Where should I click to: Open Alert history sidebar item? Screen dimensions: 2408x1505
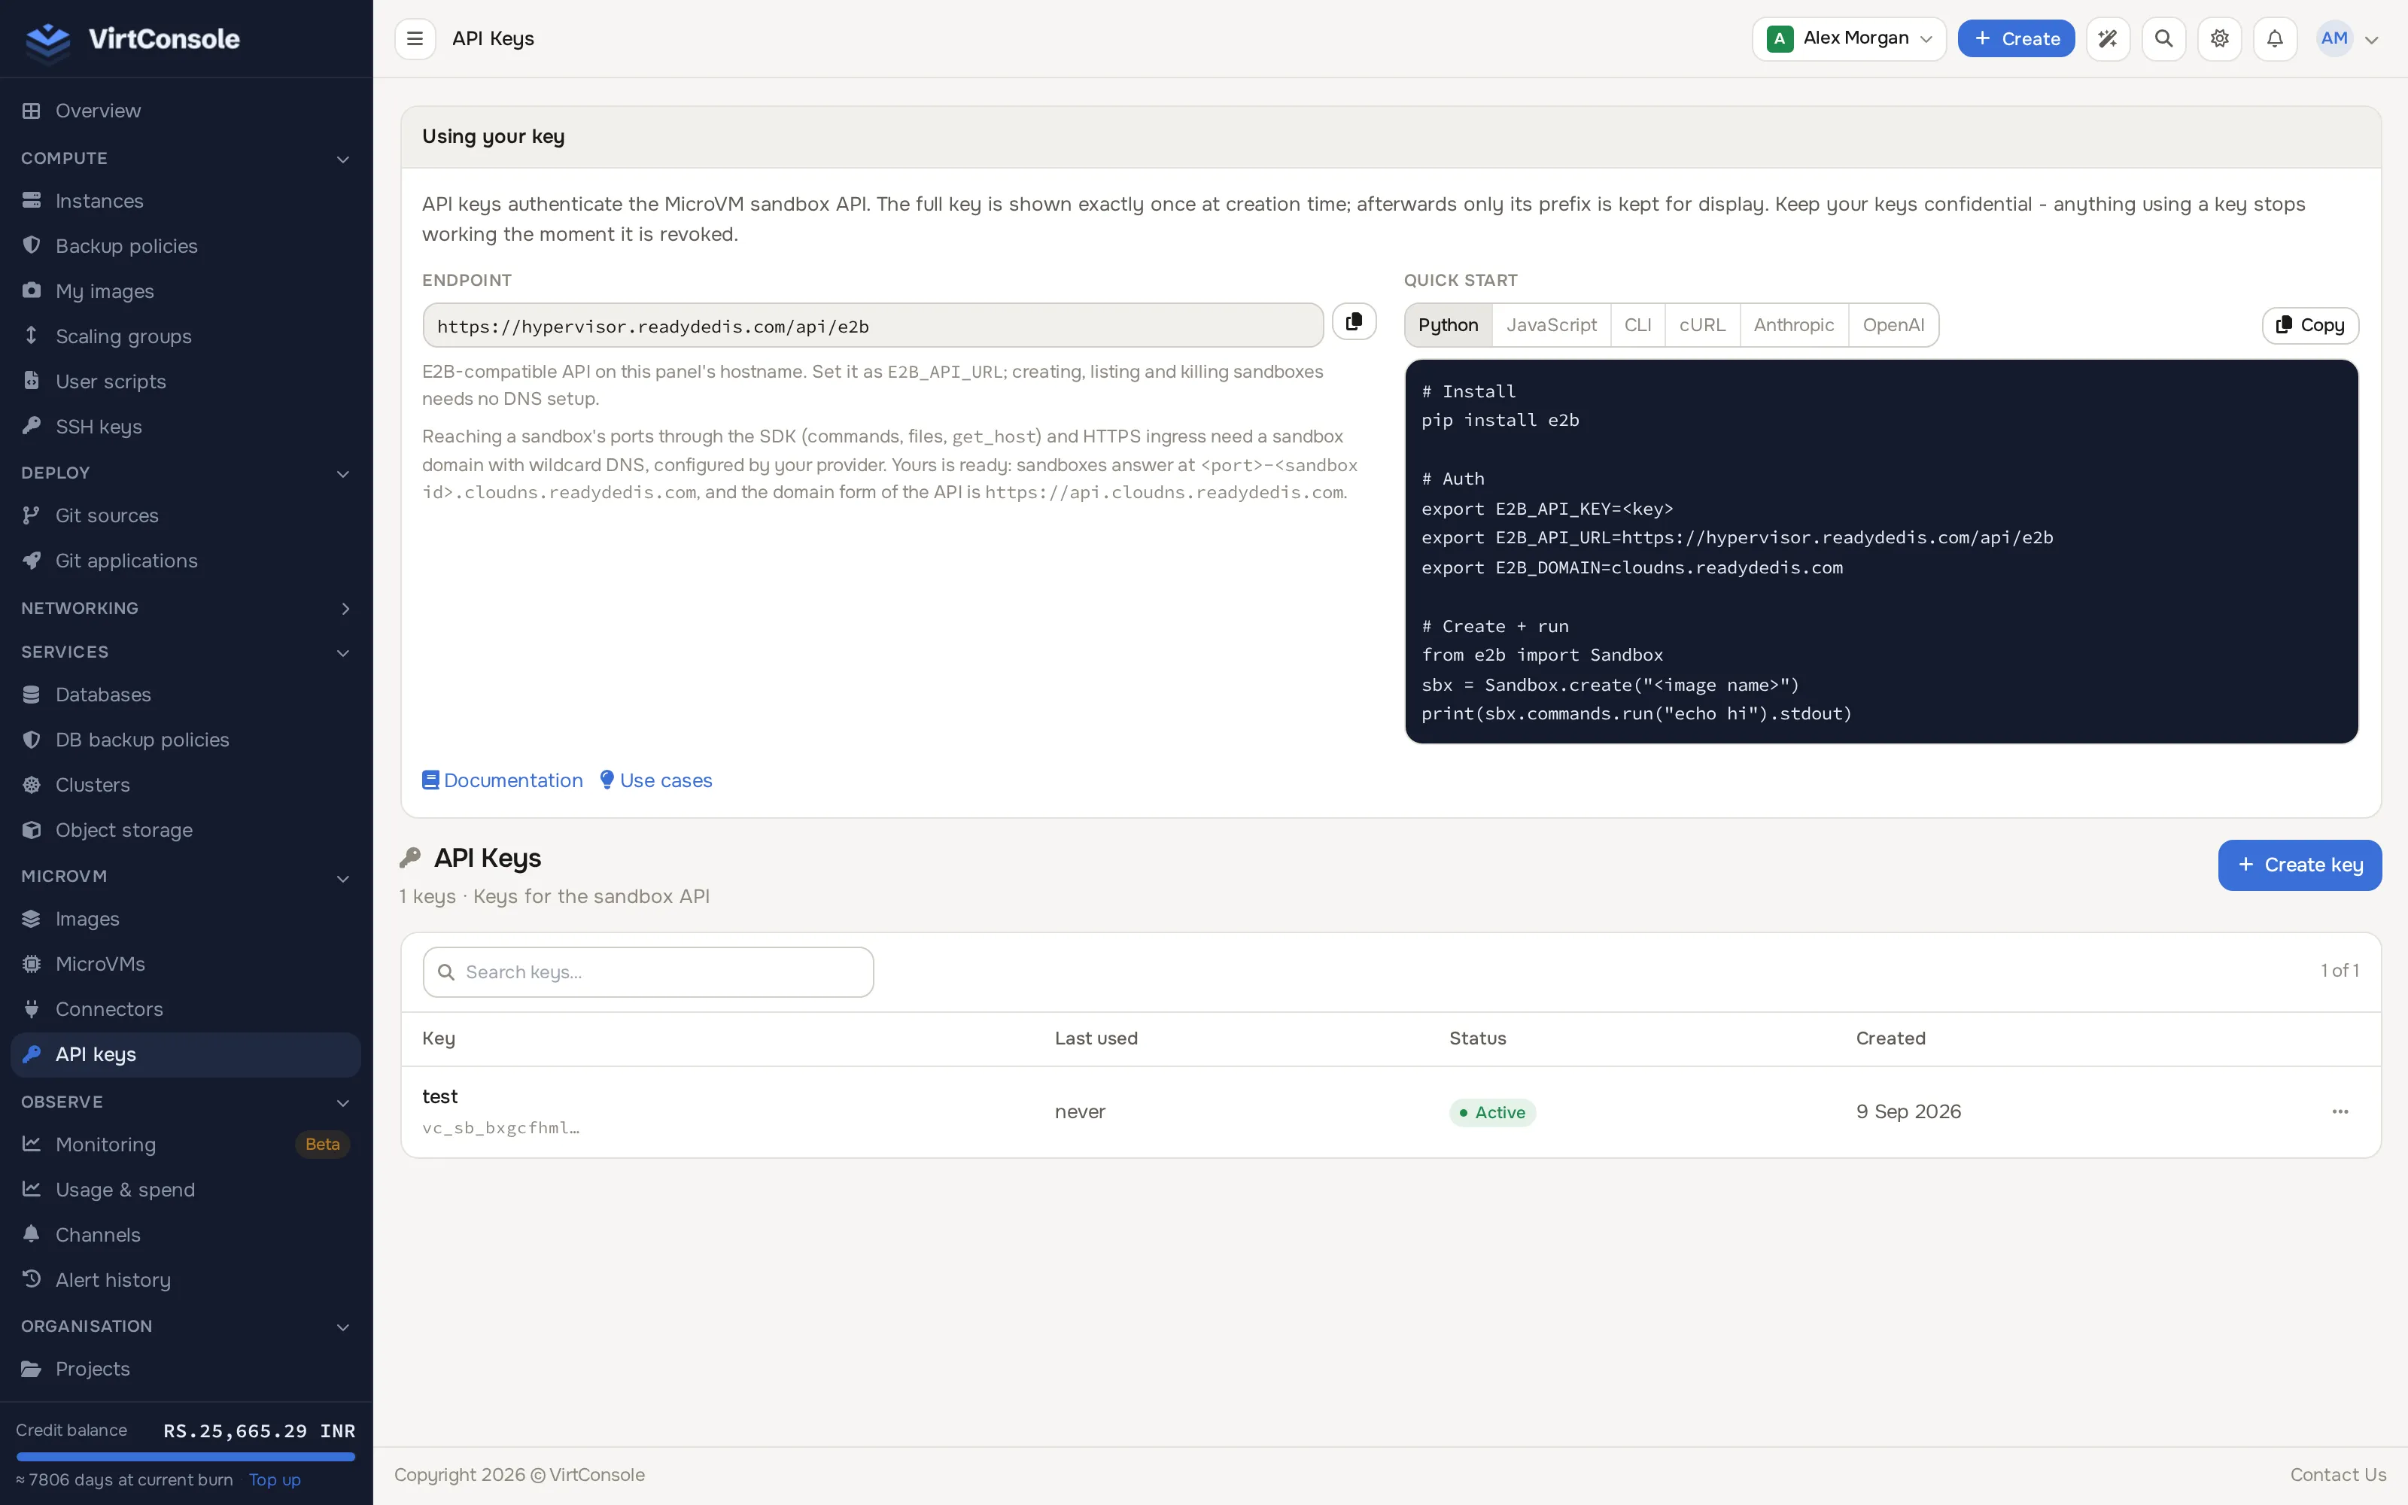click(x=186, y=1280)
